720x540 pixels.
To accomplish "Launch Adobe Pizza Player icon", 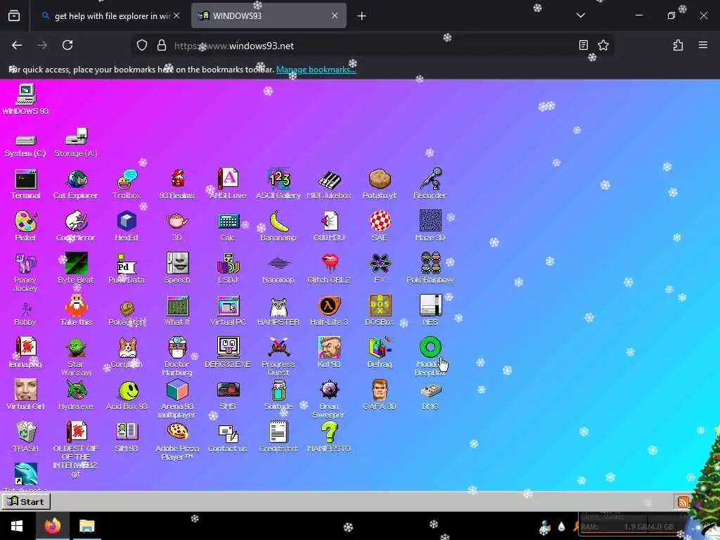I will tap(177, 441).
